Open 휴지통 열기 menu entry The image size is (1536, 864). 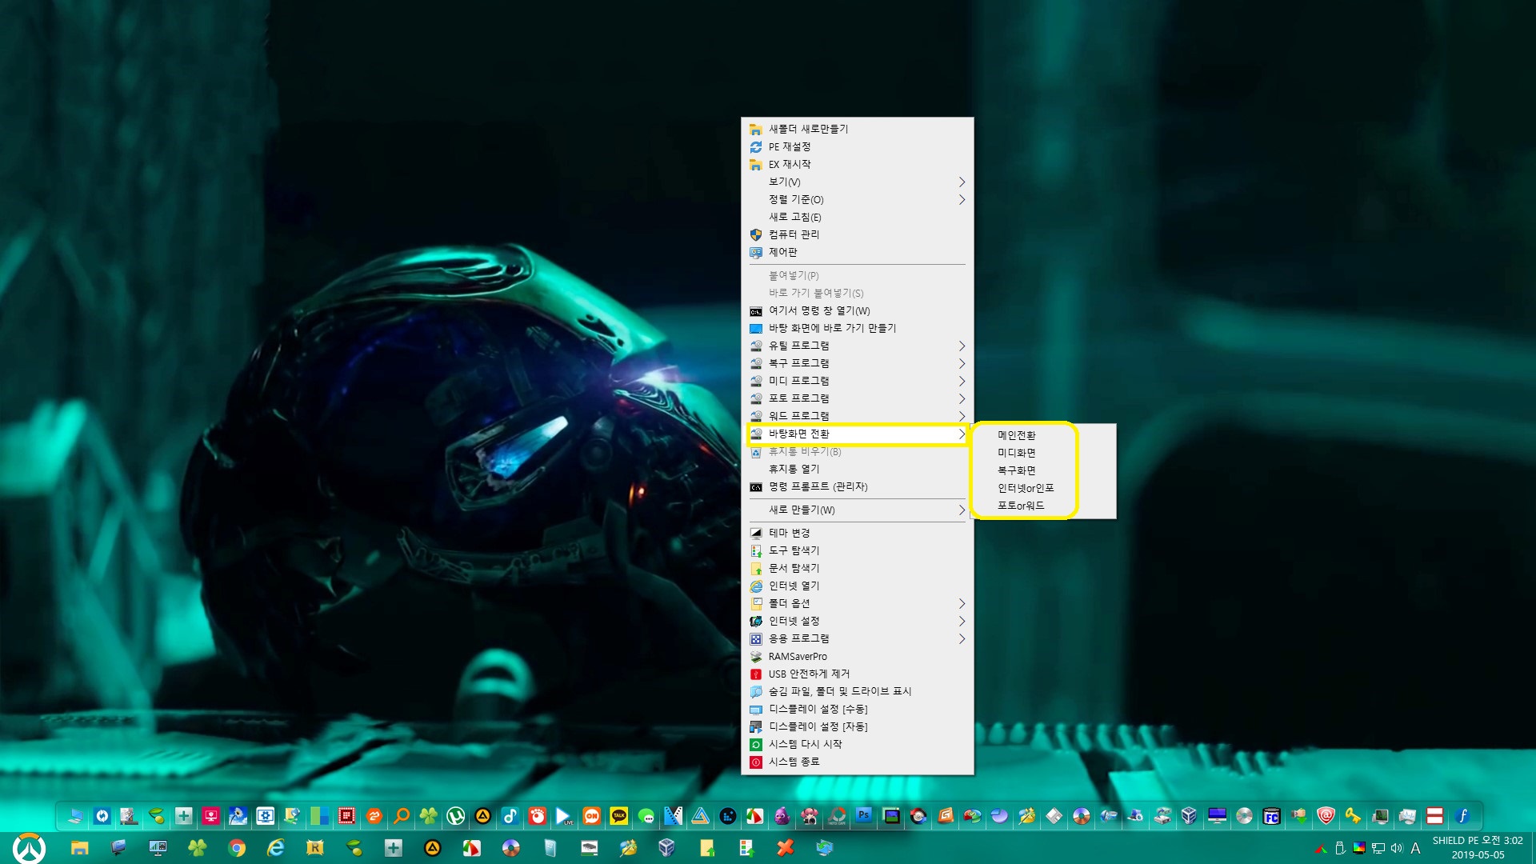coord(858,469)
